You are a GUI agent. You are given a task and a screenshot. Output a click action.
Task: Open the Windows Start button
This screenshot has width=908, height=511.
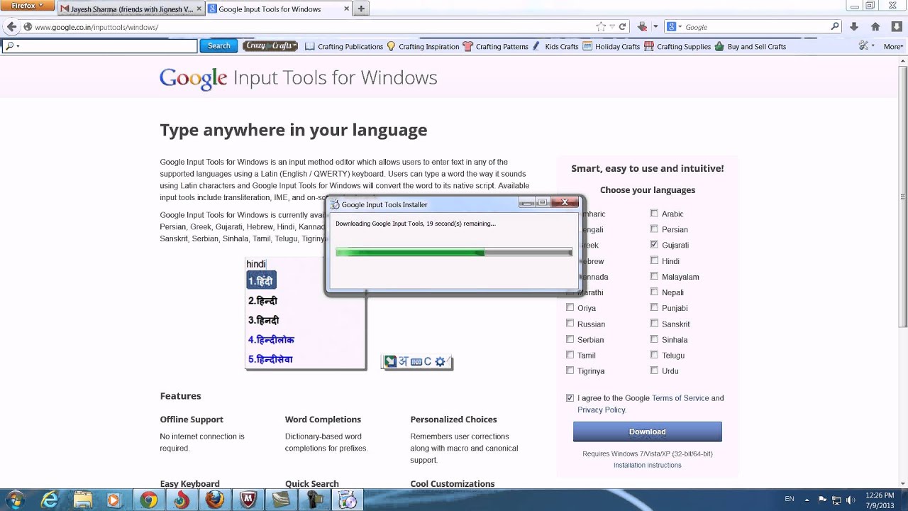tap(15, 500)
